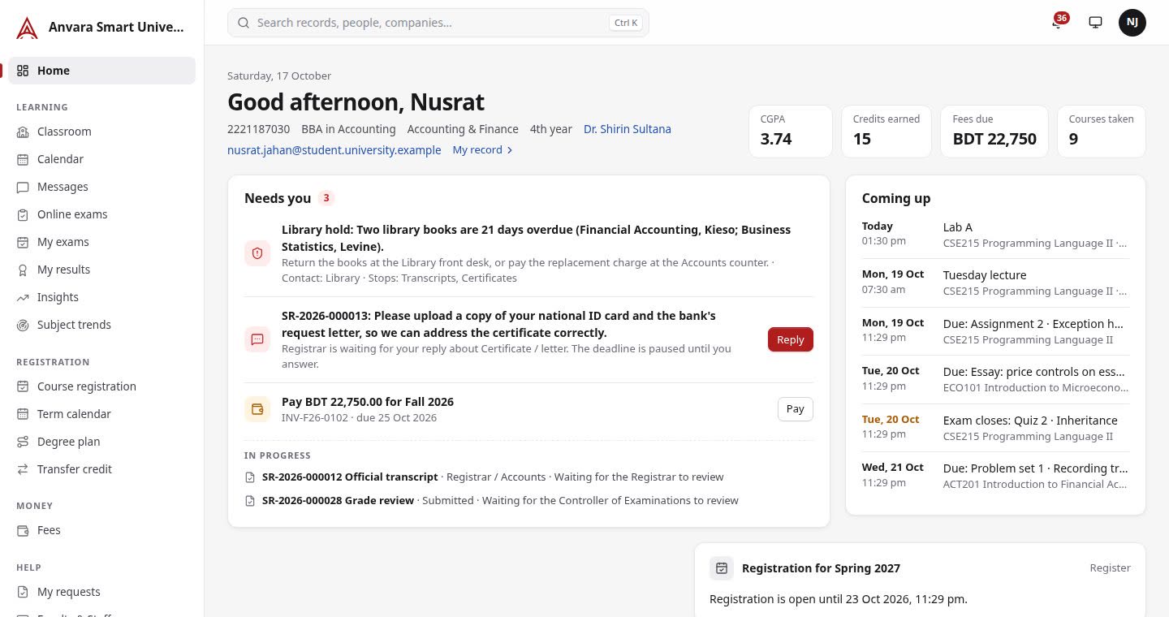Open My requests under Help

pos(102,592)
